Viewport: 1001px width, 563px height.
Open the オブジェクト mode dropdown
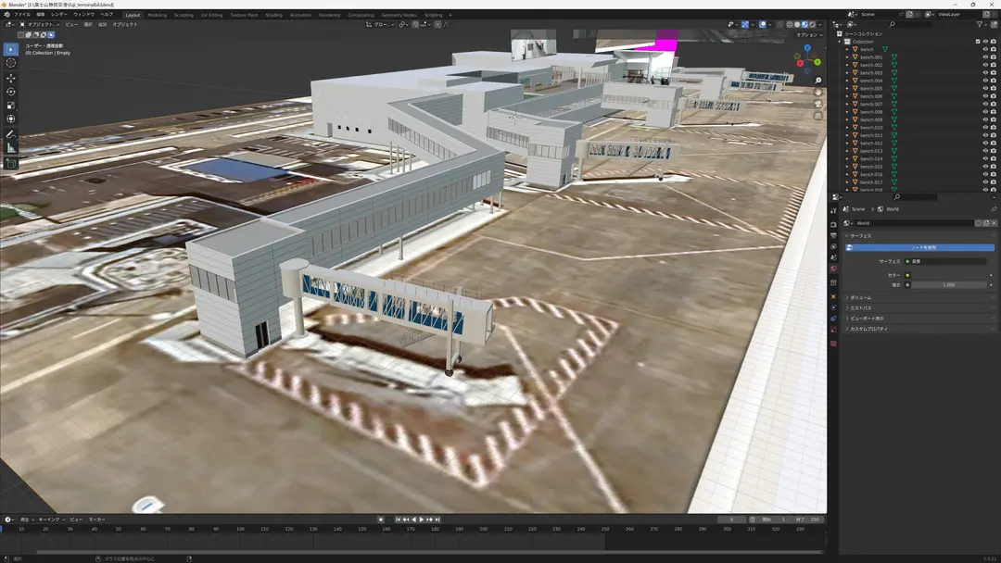click(40, 24)
